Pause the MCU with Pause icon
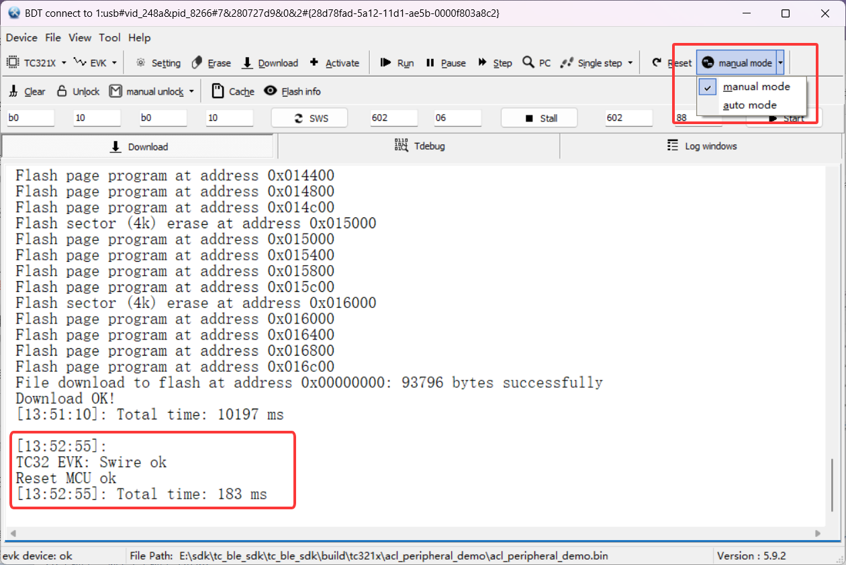 430,62
